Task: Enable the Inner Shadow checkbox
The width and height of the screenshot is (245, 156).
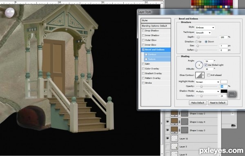Action: click(143, 35)
